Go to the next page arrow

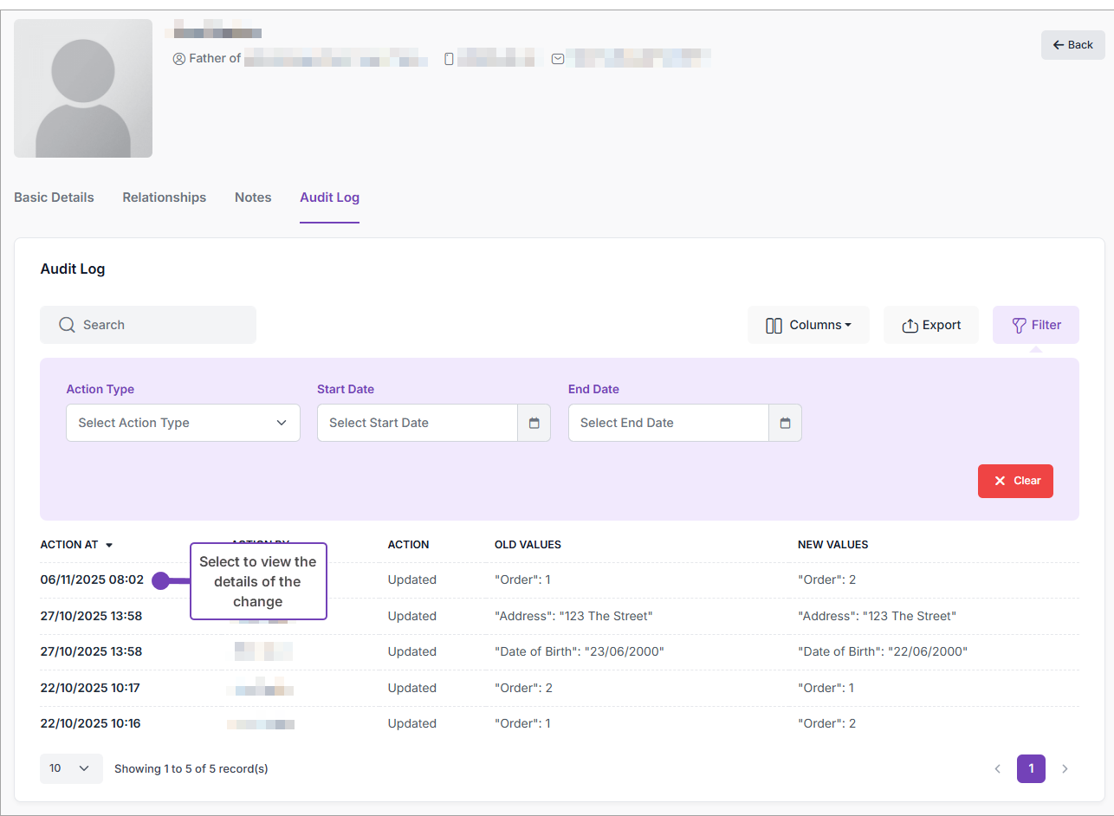click(1065, 768)
